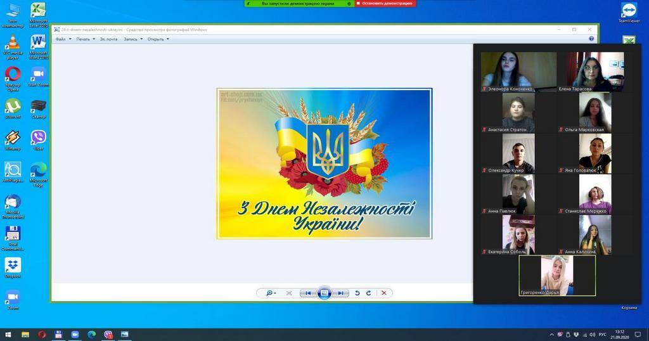Open VLC media player desktop icon
649x341 pixels.
point(13,48)
